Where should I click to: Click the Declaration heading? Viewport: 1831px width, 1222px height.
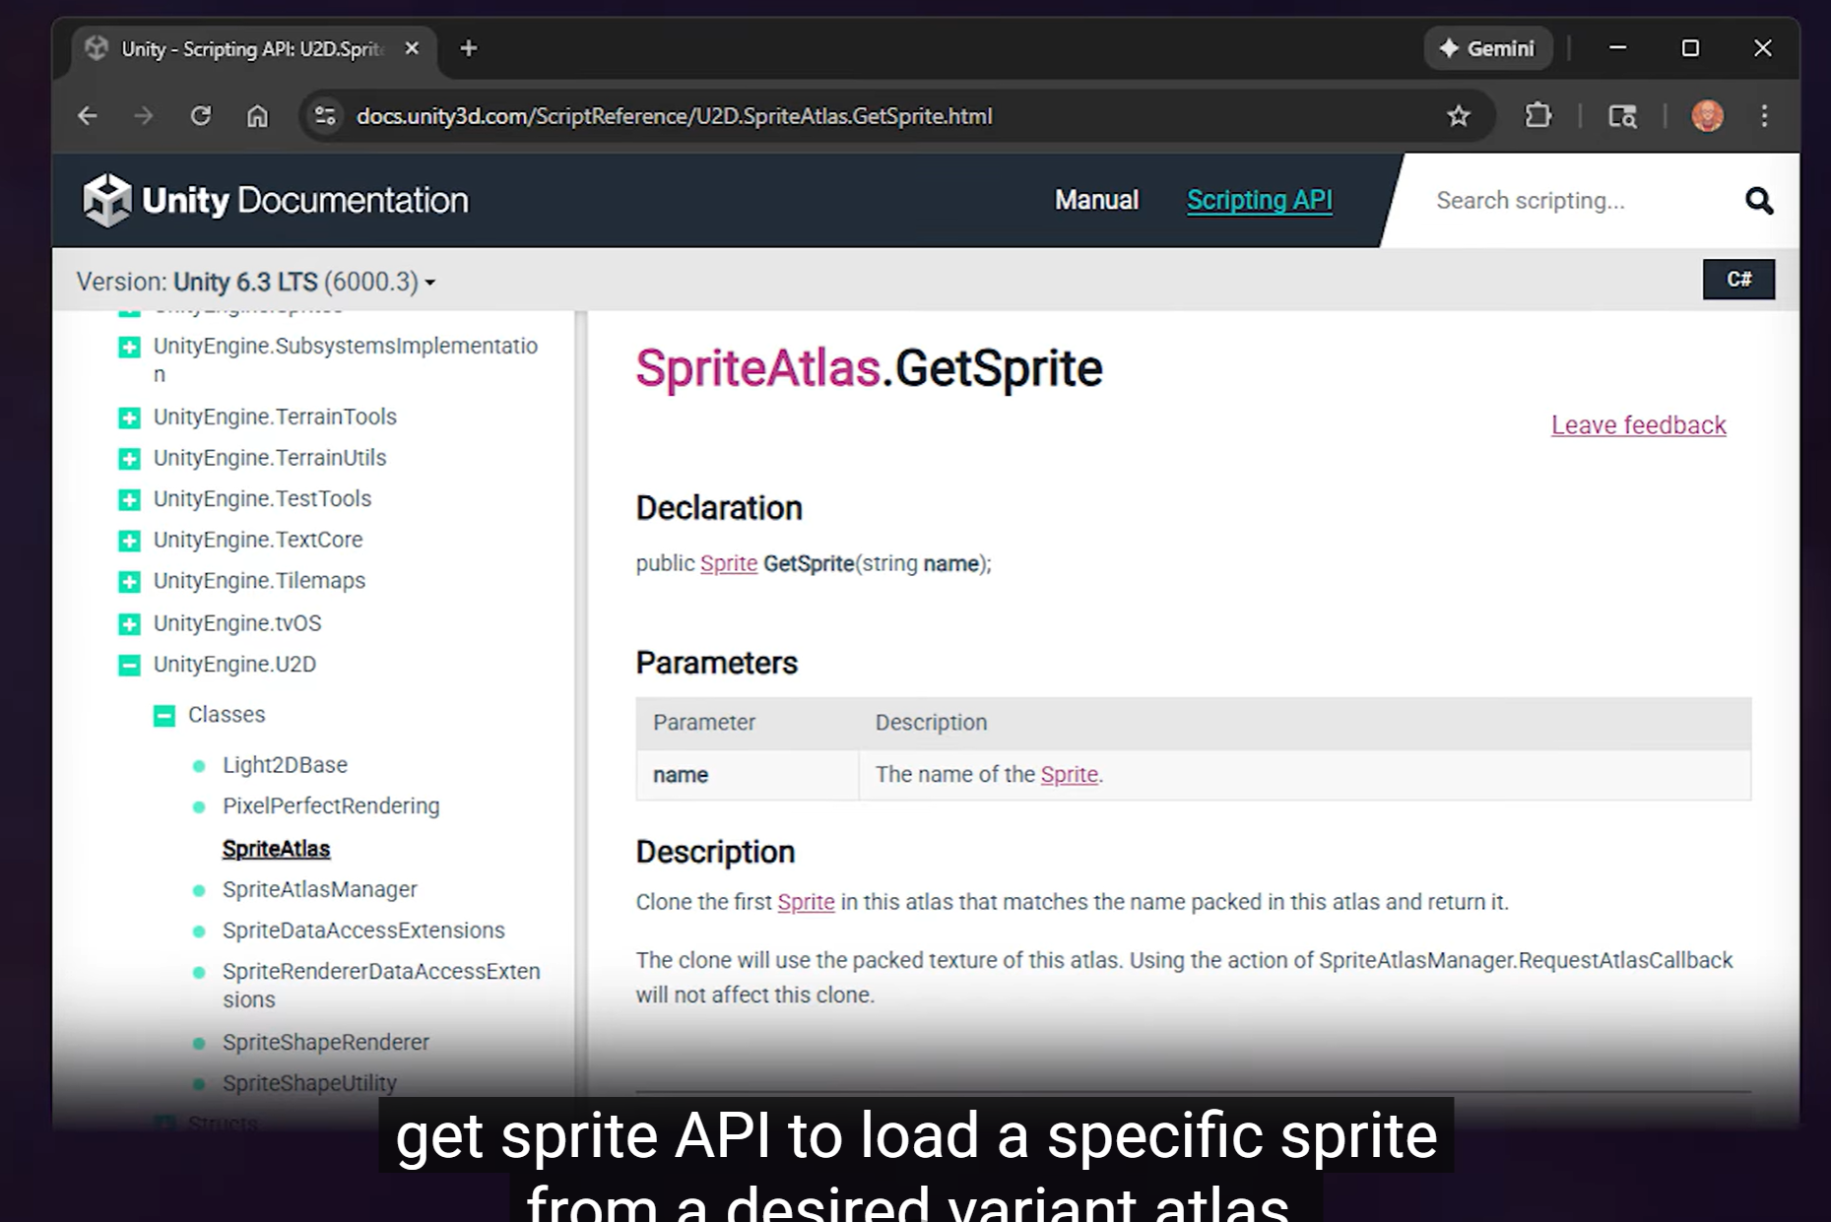(x=718, y=508)
